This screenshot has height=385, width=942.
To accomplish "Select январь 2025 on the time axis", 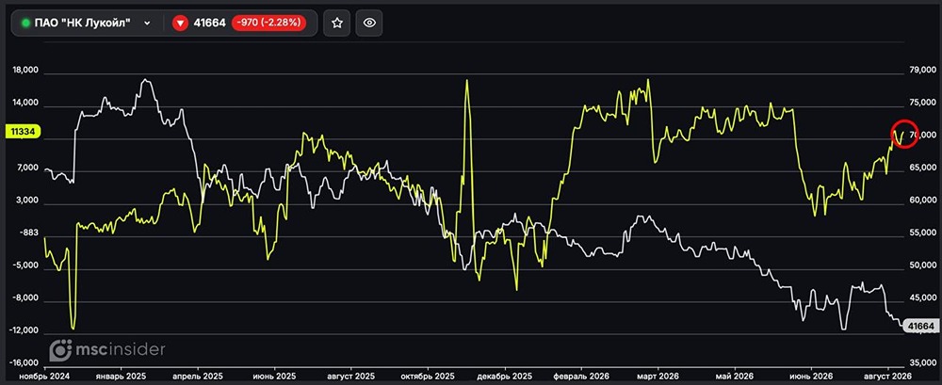I will 122,376.
